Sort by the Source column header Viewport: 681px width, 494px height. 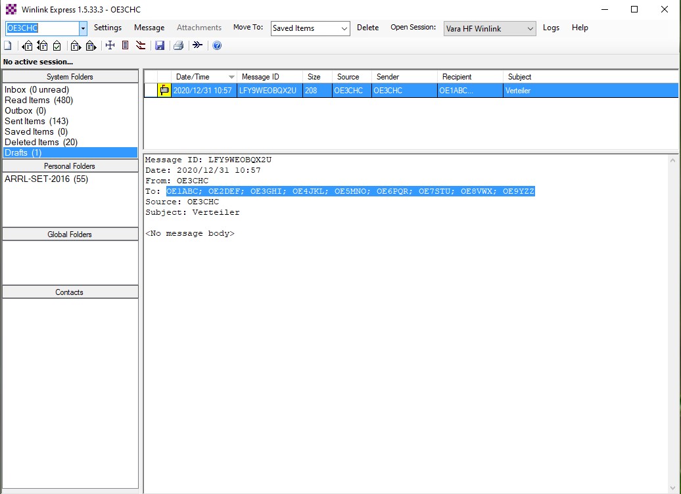tap(352, 77)
